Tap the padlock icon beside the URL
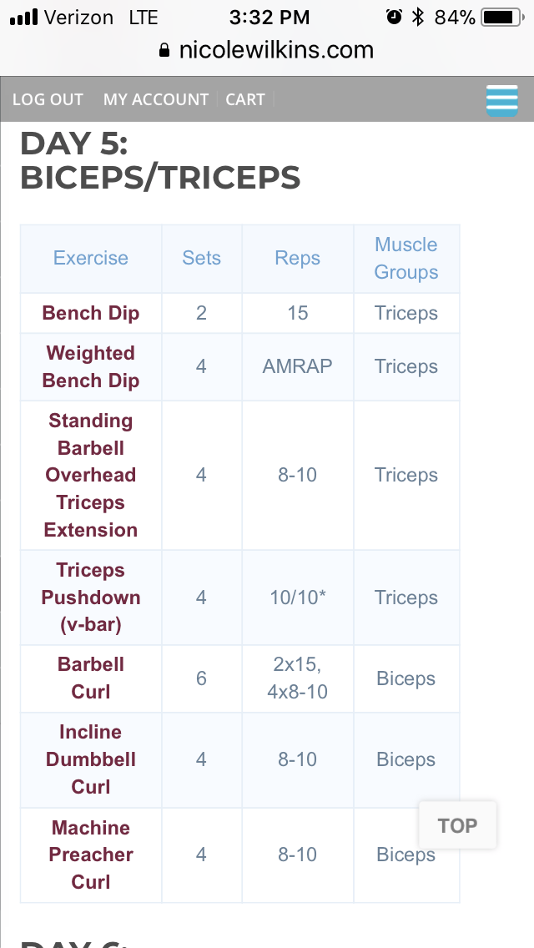The width and height of the screenshot is (534, 948). tap(164, 50)
